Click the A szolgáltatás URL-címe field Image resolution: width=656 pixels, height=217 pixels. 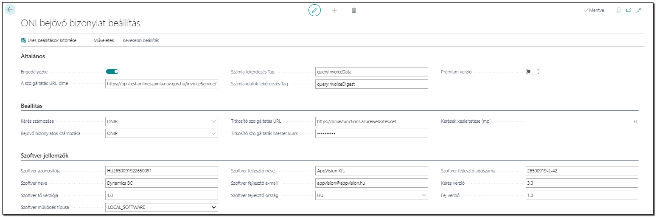click(161, 84)
